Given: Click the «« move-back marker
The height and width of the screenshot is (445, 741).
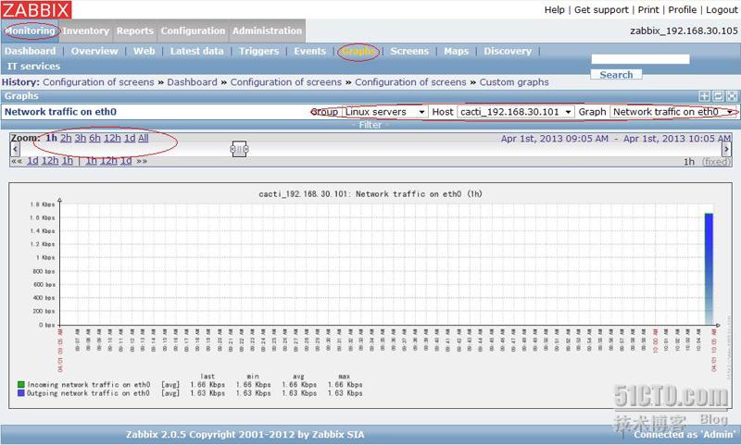Looking at the screenshot, I should click(x=17, y=161).
